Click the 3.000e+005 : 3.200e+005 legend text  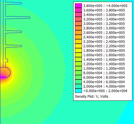coord(104,24)
